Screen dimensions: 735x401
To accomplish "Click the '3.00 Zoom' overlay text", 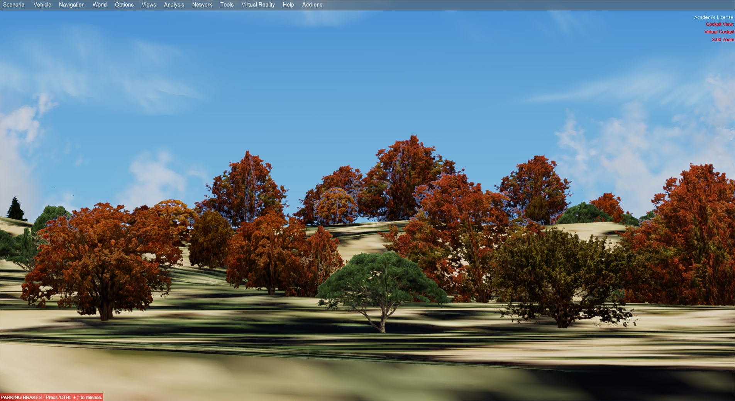I will point(723,40).
